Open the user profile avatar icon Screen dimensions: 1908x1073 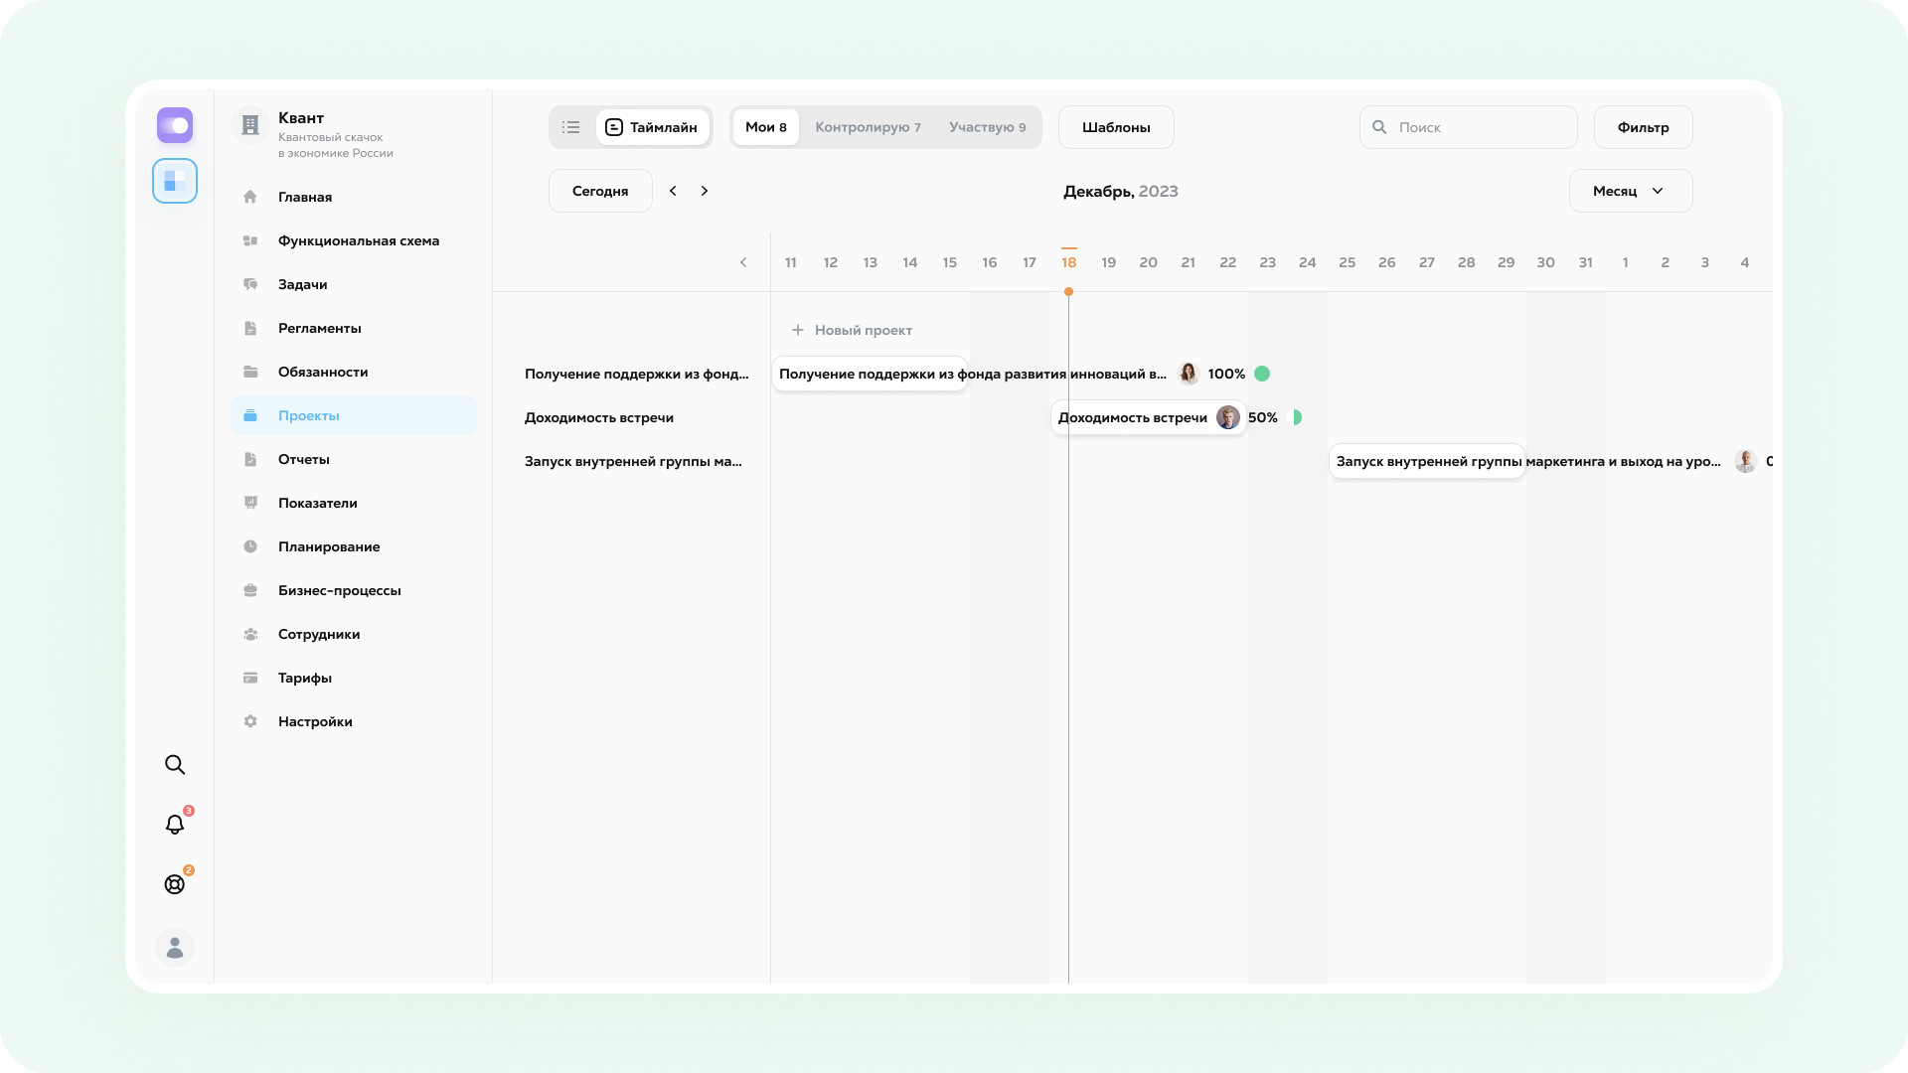[175, 948]
